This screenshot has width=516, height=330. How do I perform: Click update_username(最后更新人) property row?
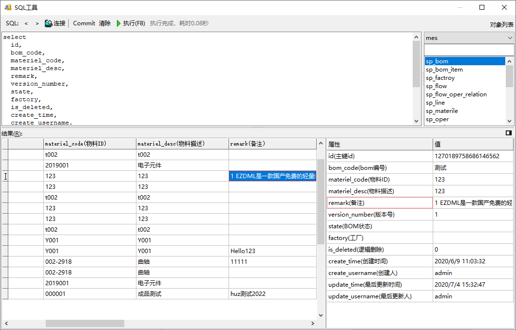pyautogui.click(x=380, y=296)
